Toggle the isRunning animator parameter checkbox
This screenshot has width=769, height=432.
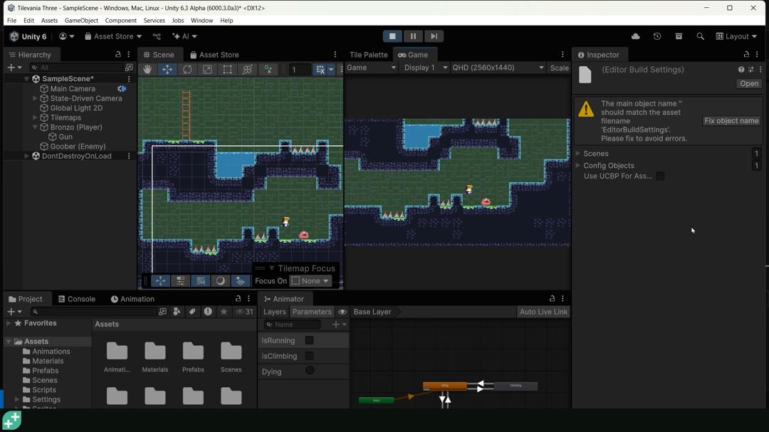click(309, 340)
